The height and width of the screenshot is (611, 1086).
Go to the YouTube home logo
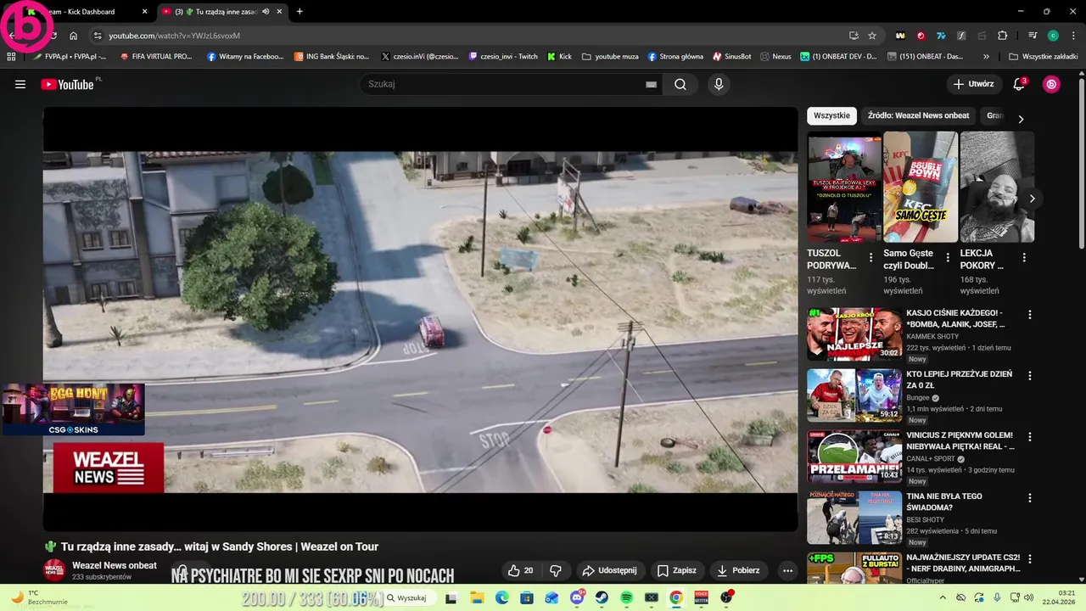[x=67, y=84]
